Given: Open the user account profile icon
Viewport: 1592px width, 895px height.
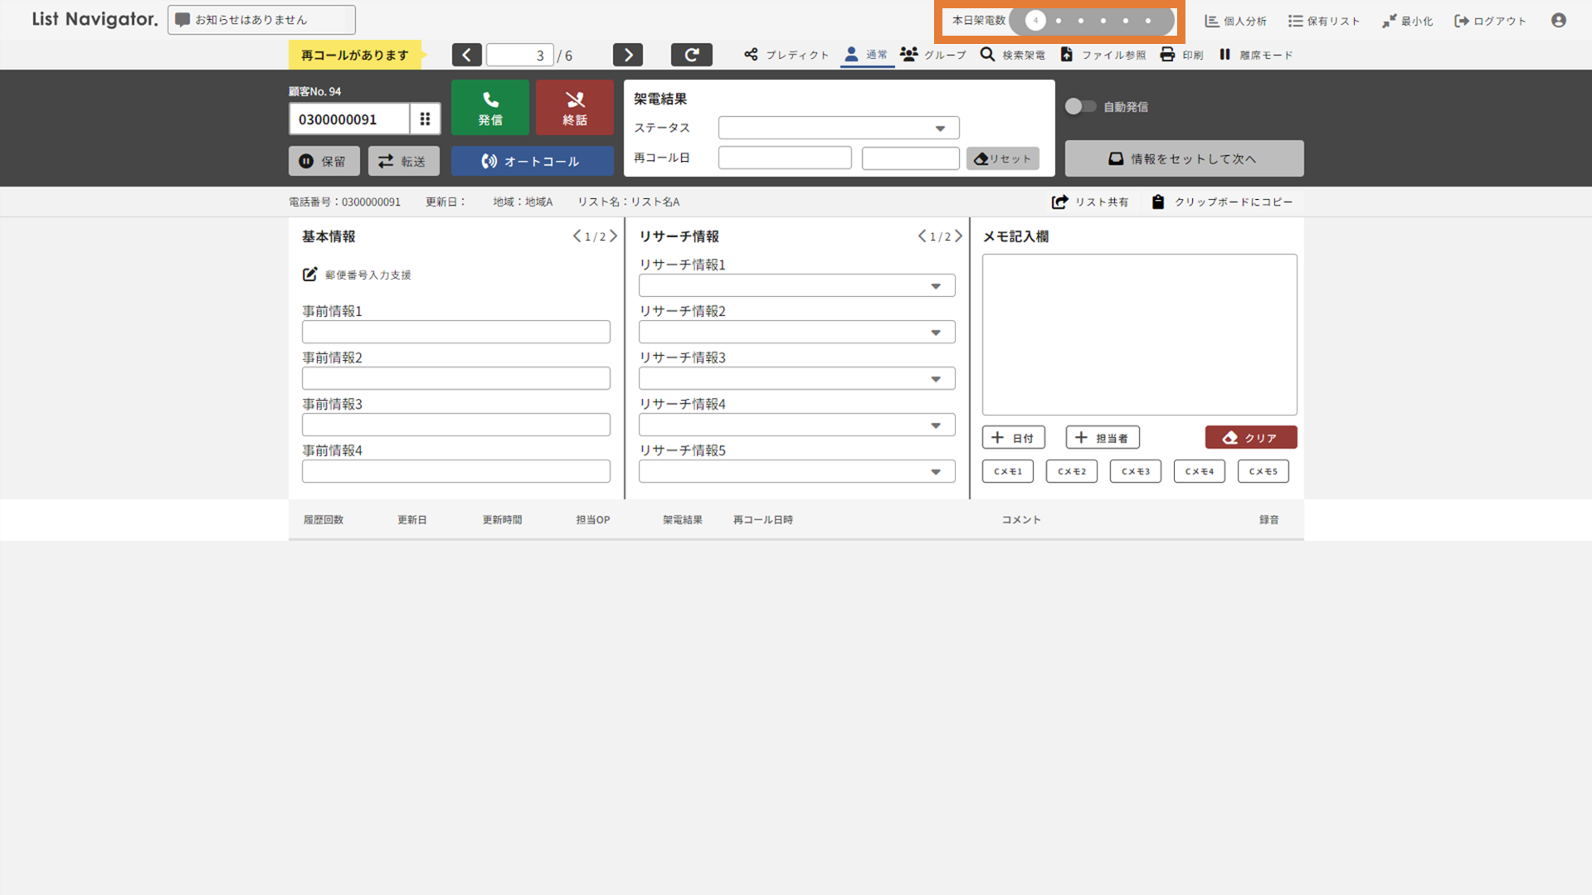Looking at the screenshot, I should (x=1558, y=21).
